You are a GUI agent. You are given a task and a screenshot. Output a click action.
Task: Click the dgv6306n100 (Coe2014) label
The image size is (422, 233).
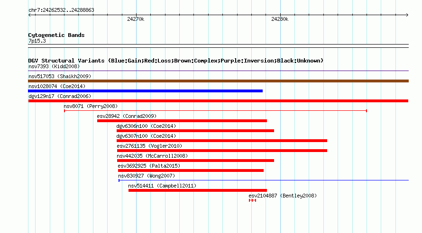(x=146, y=126)
